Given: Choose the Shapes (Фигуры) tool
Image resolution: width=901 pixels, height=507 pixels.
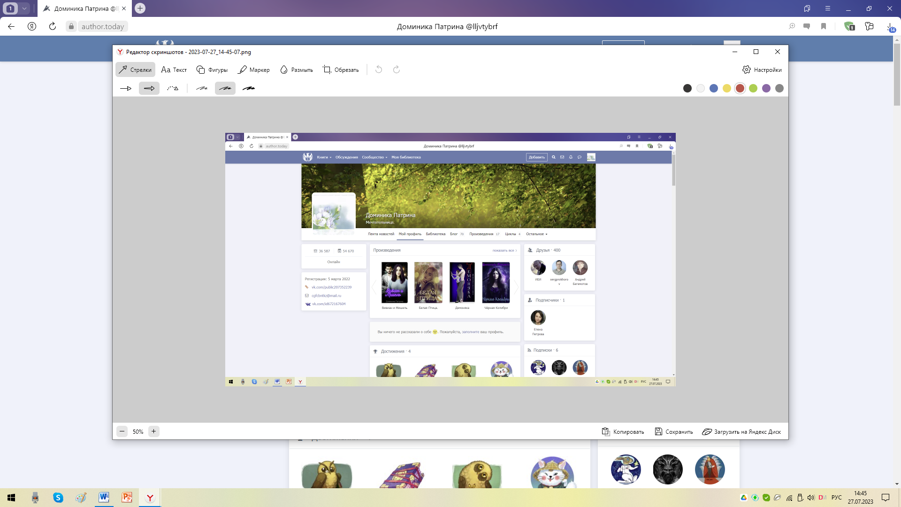Looking at the screenshot, I should pyautogui.click(x=212, y=69).
